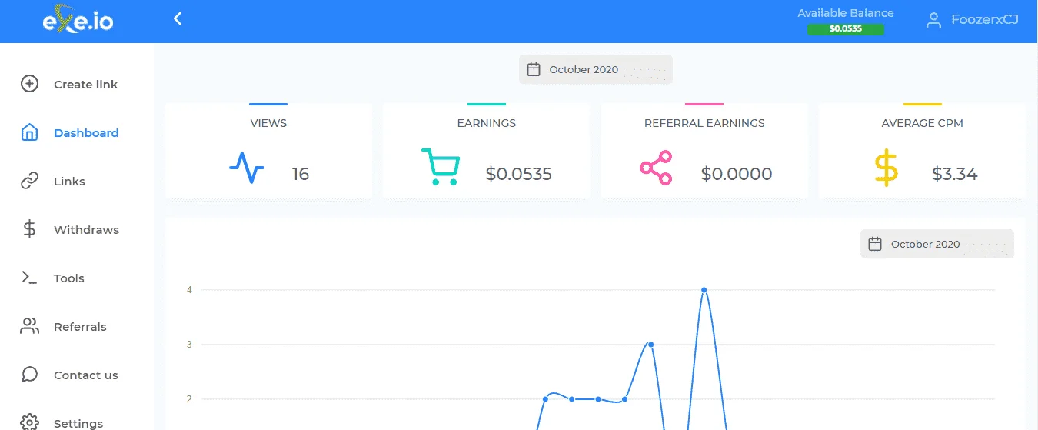Click y-axis label 3 on chart
The image size is (1038, 430).
(x=189, y=345)
